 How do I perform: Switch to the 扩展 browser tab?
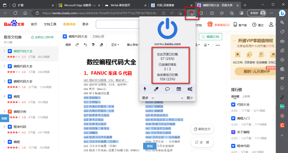33,5
